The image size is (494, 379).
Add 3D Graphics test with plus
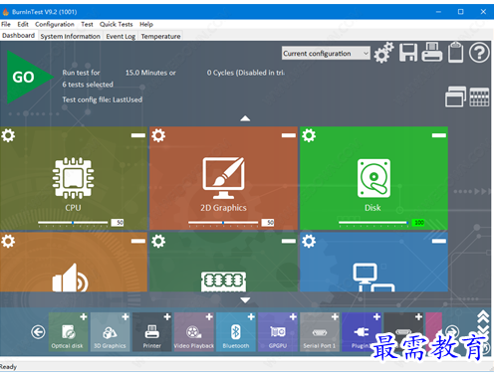coord(125,317)
